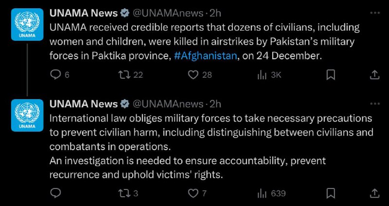Open UNAMA News profile from first tweet name

point(84,13)
